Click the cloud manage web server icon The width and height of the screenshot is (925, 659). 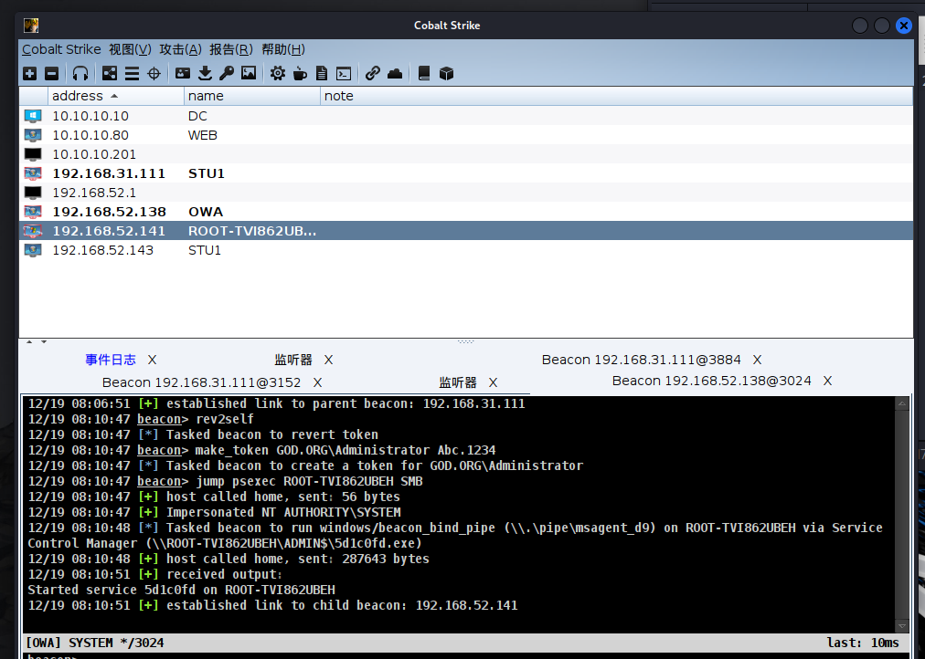pyautogui.click(x=395, y=74)
